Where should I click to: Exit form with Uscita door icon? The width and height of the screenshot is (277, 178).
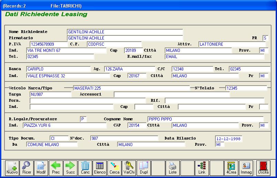point(263,168)
